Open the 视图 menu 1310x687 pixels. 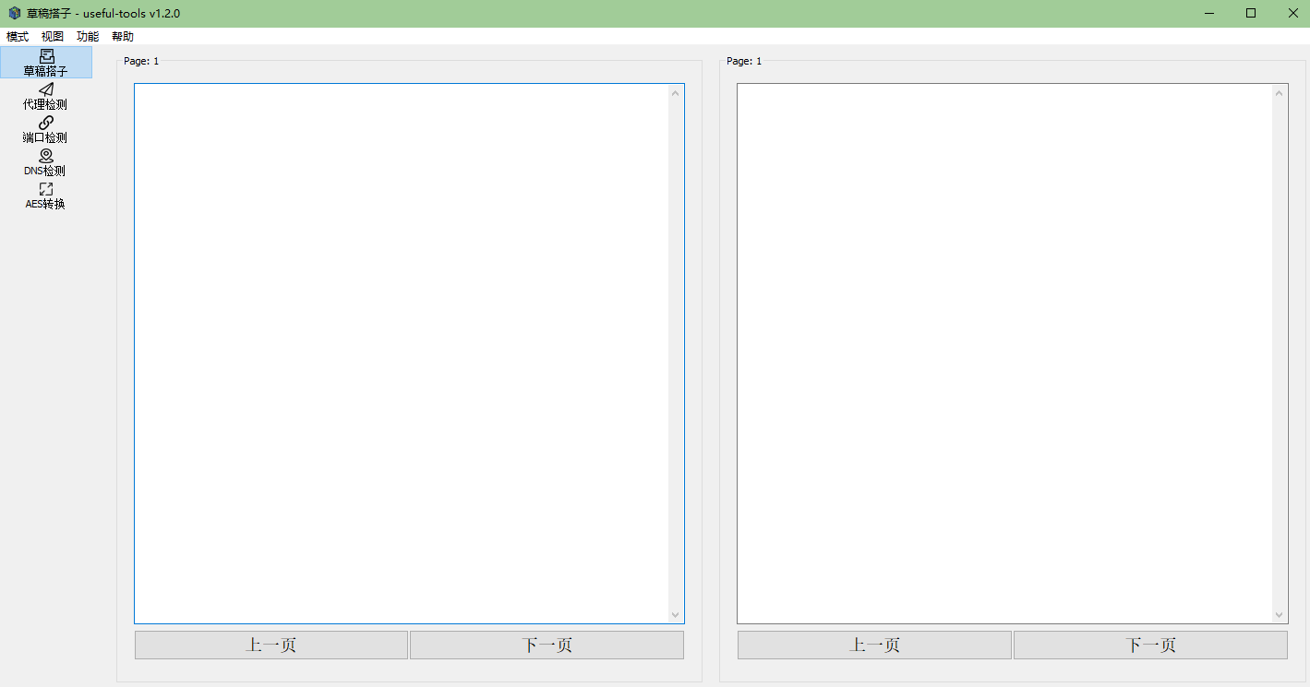click(x=53, y=37)
